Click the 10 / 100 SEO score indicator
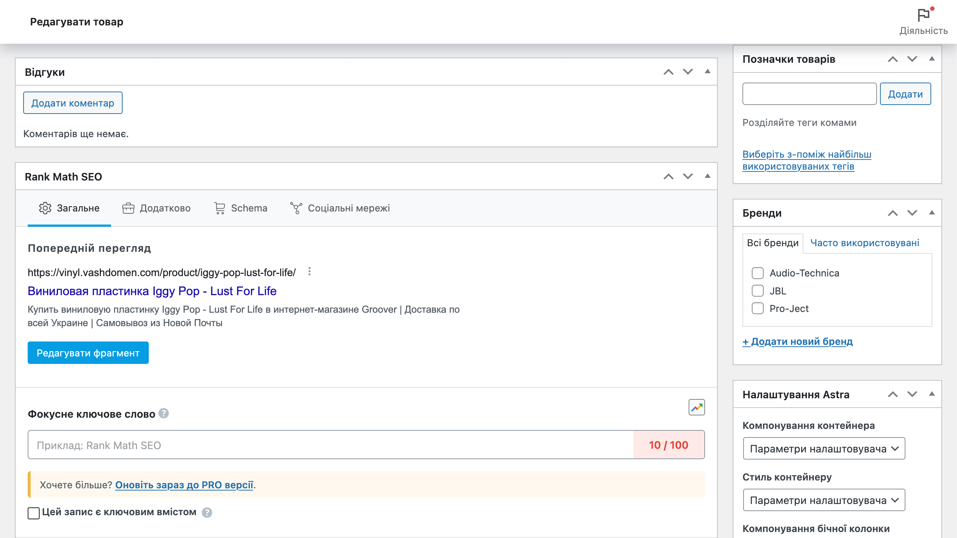This screenshot has height=538, width=957. coord(669,445)
